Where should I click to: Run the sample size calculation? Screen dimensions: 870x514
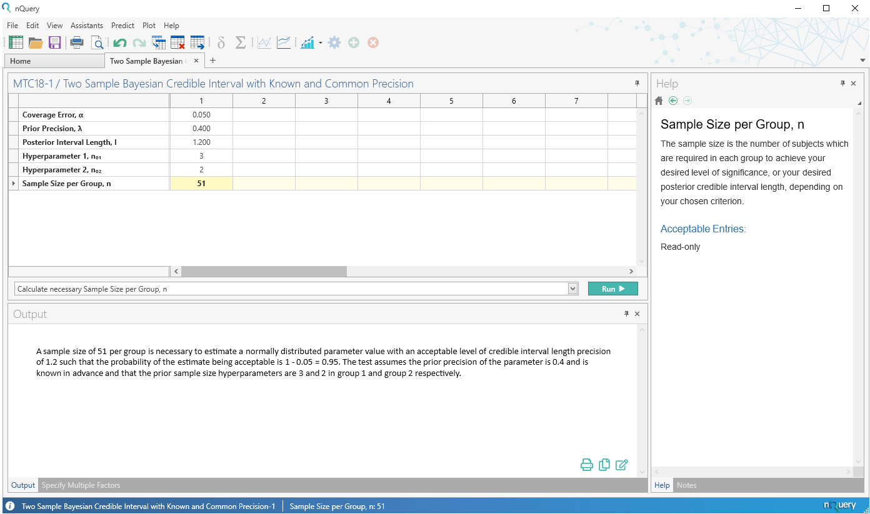(612, 288)
